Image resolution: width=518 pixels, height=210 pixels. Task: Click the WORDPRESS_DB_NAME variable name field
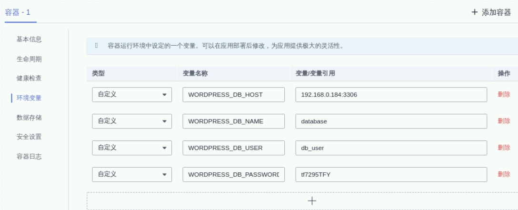click(233, 121)
